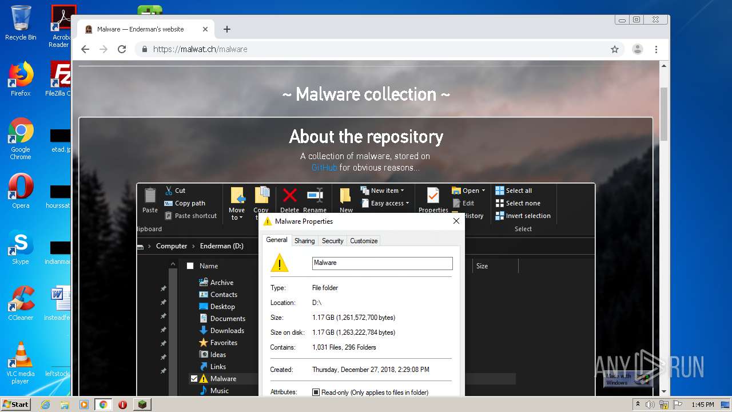Follow the GitHub link
Image resolution: width=732 pixels, height=412 pixels.
[324, 168]
